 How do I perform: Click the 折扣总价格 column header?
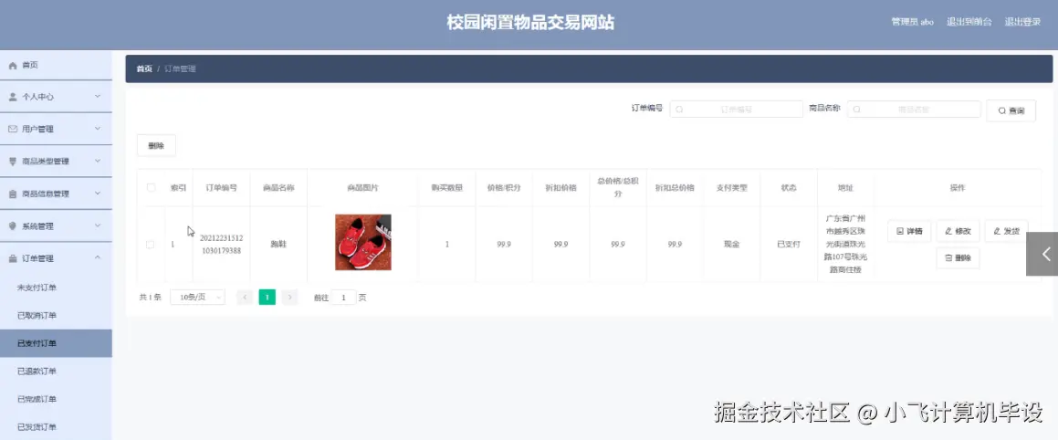[675, 188]
